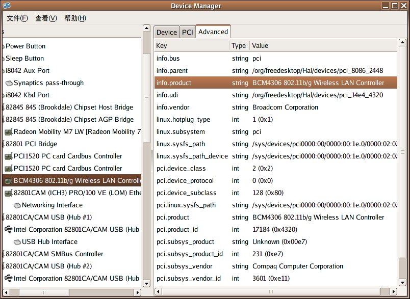Click the properties list scroll down arrow

coord(402,283)
